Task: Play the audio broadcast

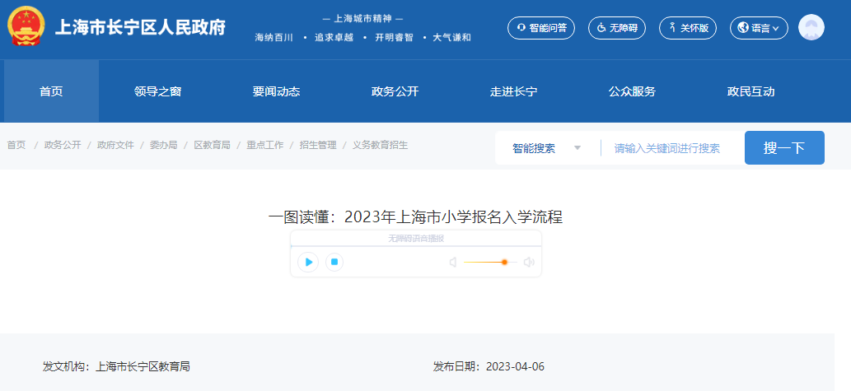Action: tap(308, 262)
